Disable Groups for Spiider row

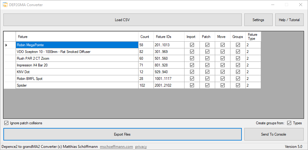click(238, 85)
